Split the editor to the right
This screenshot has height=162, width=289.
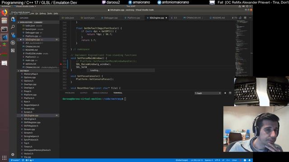245,18
